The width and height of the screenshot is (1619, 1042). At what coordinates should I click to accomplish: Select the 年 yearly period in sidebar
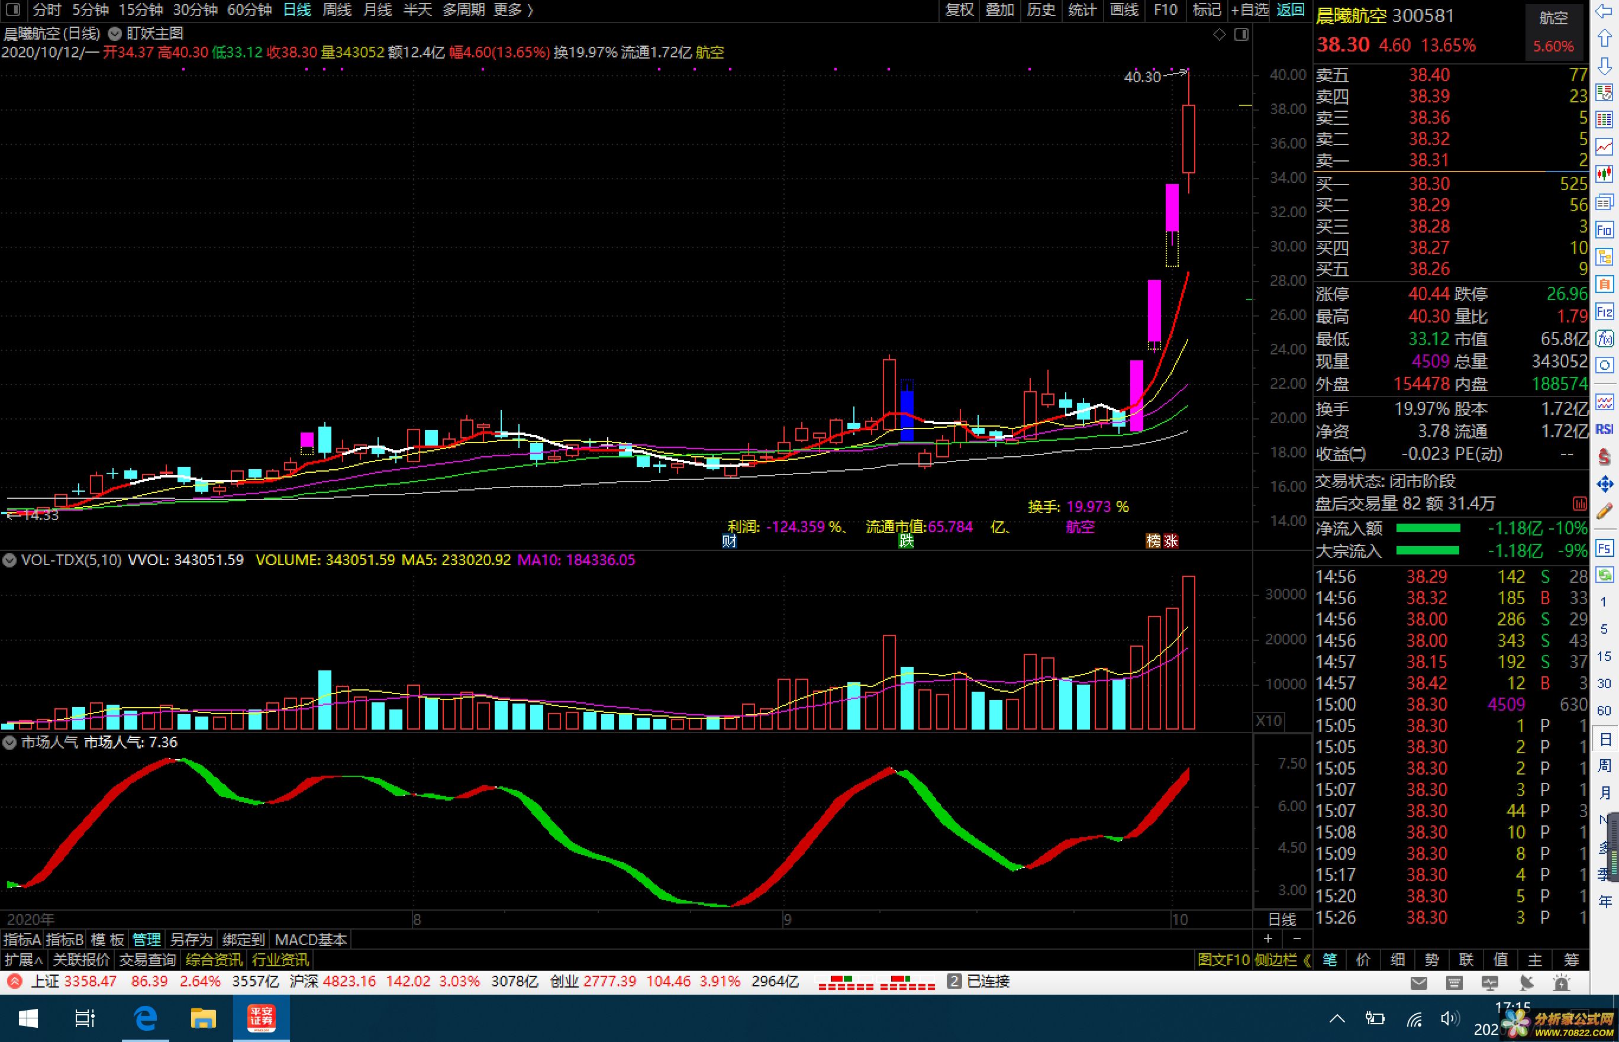click(1604, 901)
